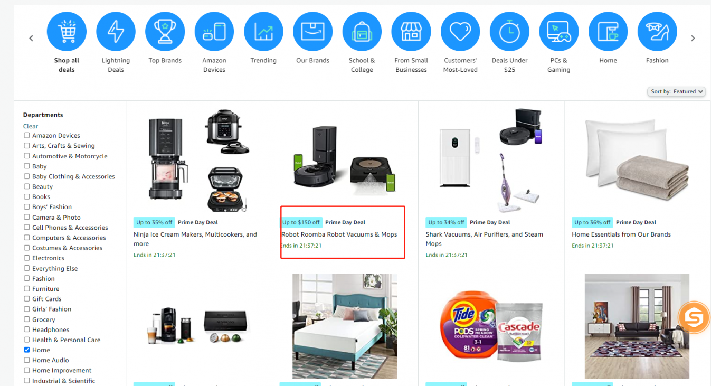
Task: Select the Top Brands trophy icon
Action: click(165, 32)
